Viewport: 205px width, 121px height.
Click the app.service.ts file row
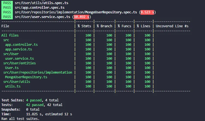[x=19, y=49]
